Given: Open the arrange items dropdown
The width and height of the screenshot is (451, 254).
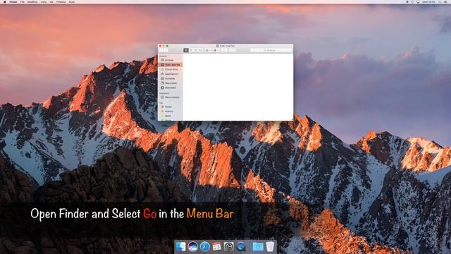Looking at the screenshot, I should tap(208, 50).
